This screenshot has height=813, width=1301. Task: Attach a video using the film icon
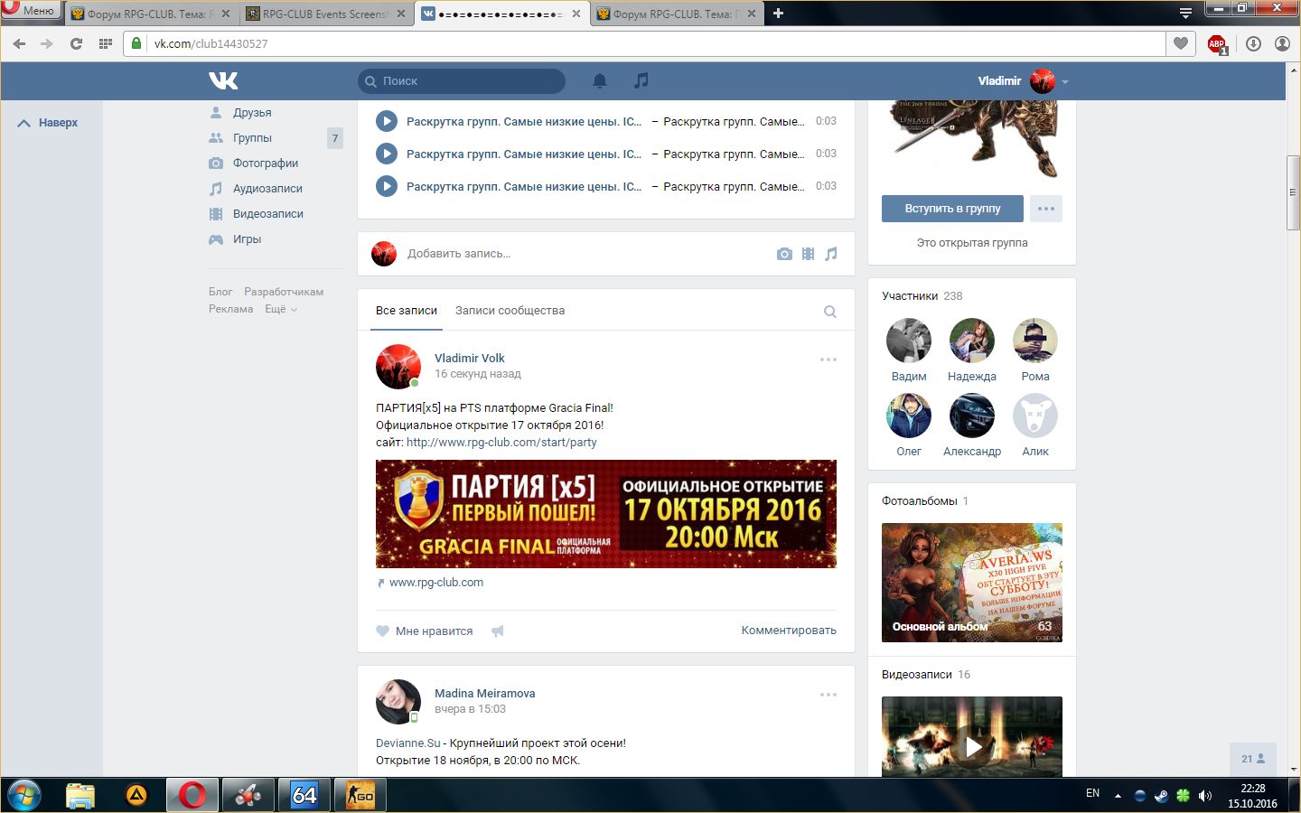(x=808, y=254)
